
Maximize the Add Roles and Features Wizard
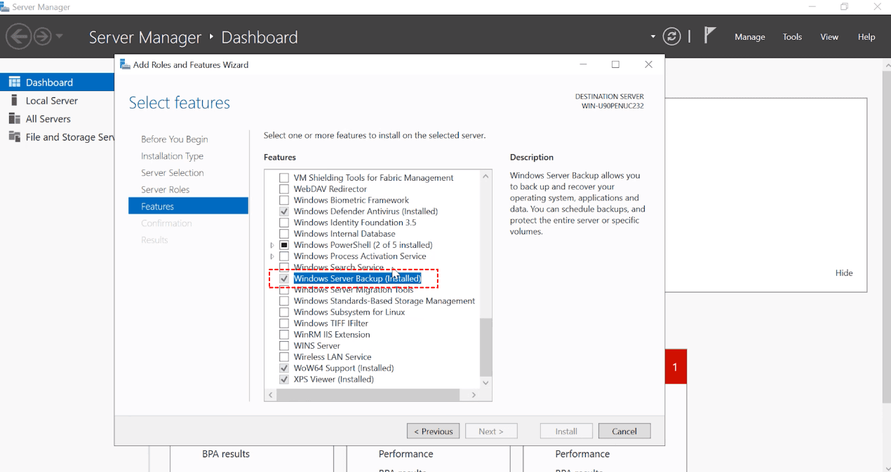click(615, 64)
